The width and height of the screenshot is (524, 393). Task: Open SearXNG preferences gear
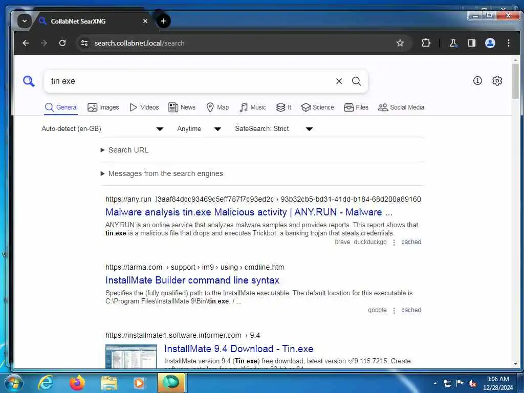pyautogui.click(x=497, y=80)
